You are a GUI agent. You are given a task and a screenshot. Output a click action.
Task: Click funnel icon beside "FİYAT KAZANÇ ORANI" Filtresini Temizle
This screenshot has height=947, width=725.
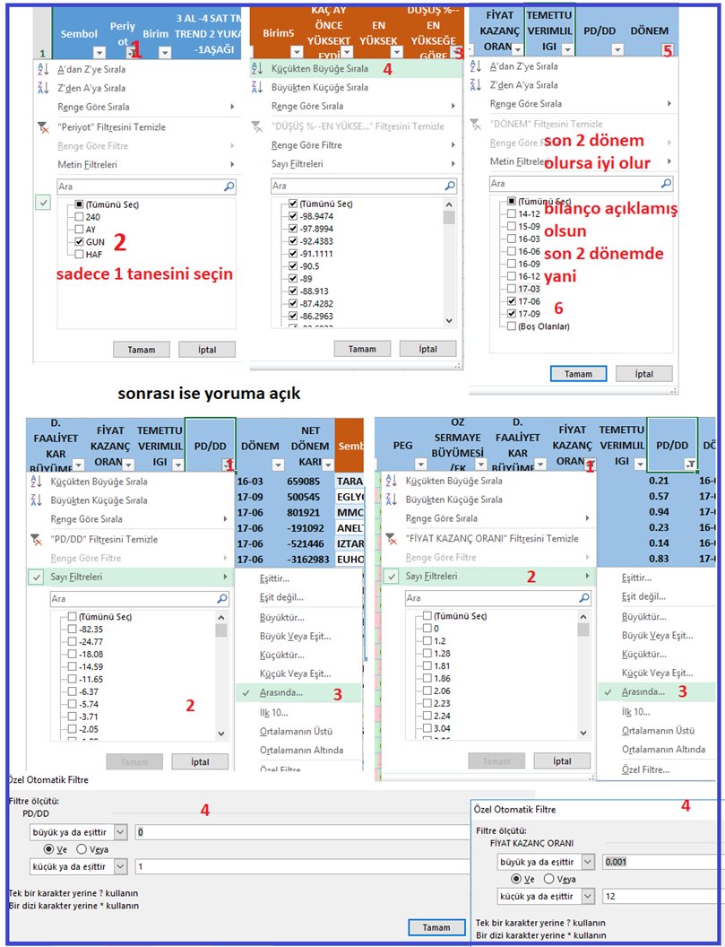pyautogui.click(x=391, y=538)
